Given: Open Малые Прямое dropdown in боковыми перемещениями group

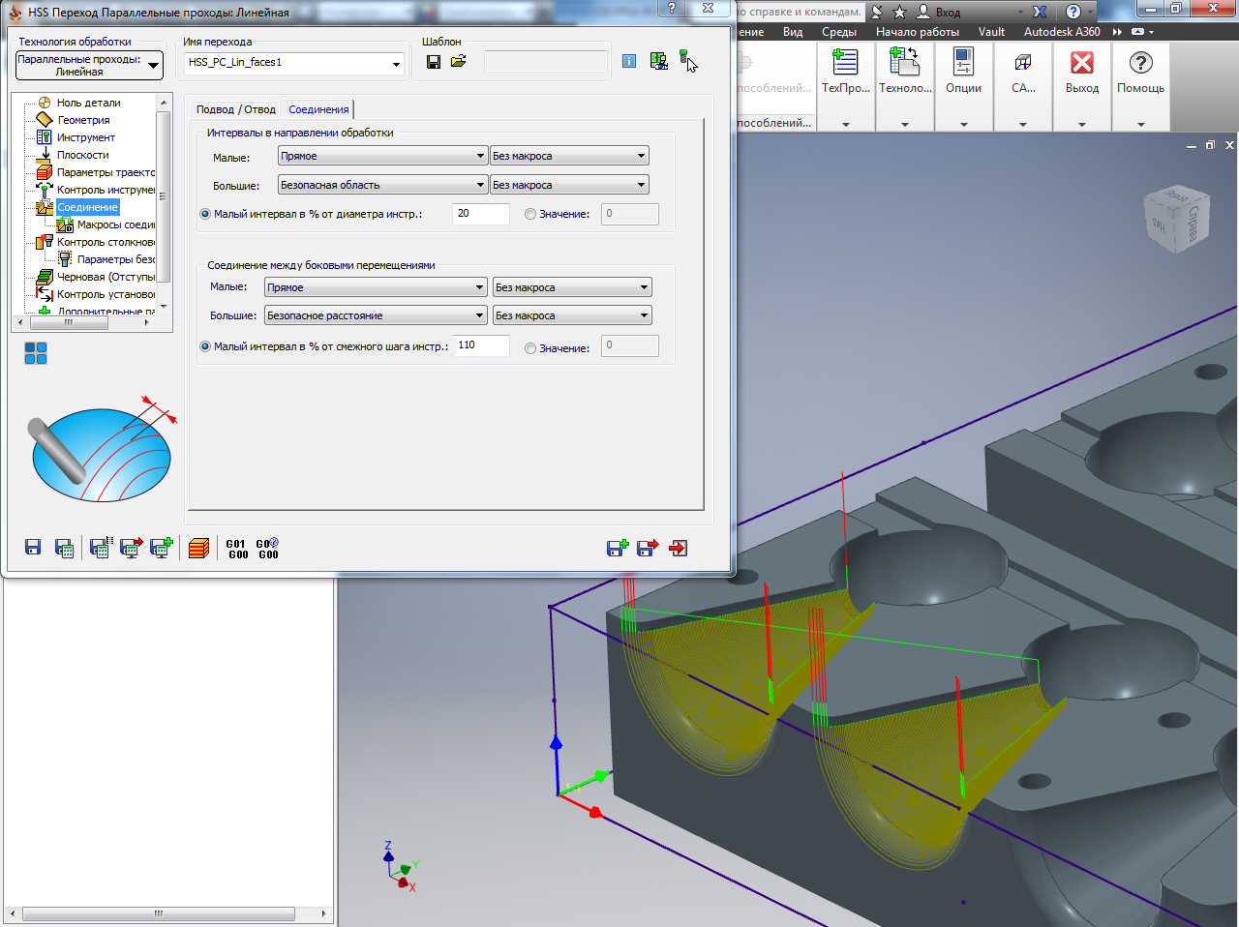Looking at the screenshot, I should click(376, 287).
